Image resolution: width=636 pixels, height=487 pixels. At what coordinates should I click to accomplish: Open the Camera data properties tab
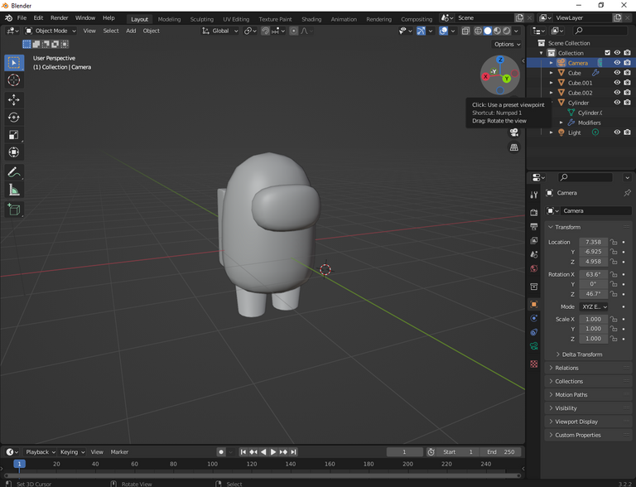534,346
